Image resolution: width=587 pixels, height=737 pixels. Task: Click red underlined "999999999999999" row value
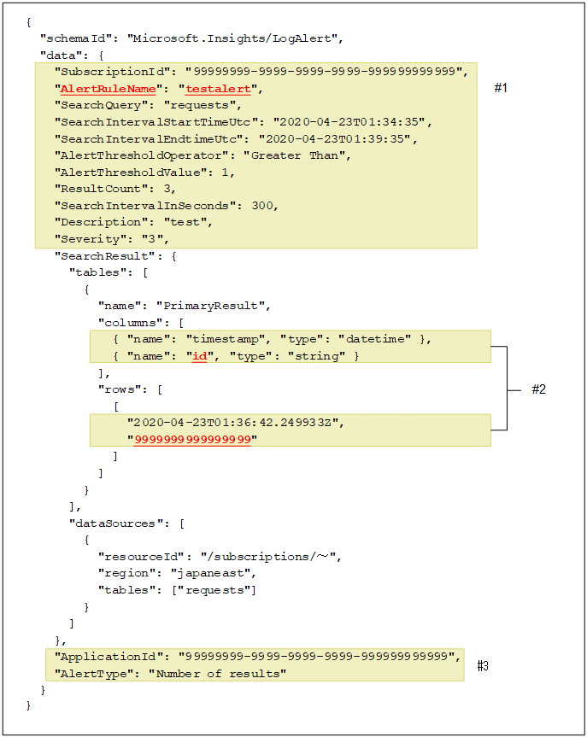coord(192,440)
